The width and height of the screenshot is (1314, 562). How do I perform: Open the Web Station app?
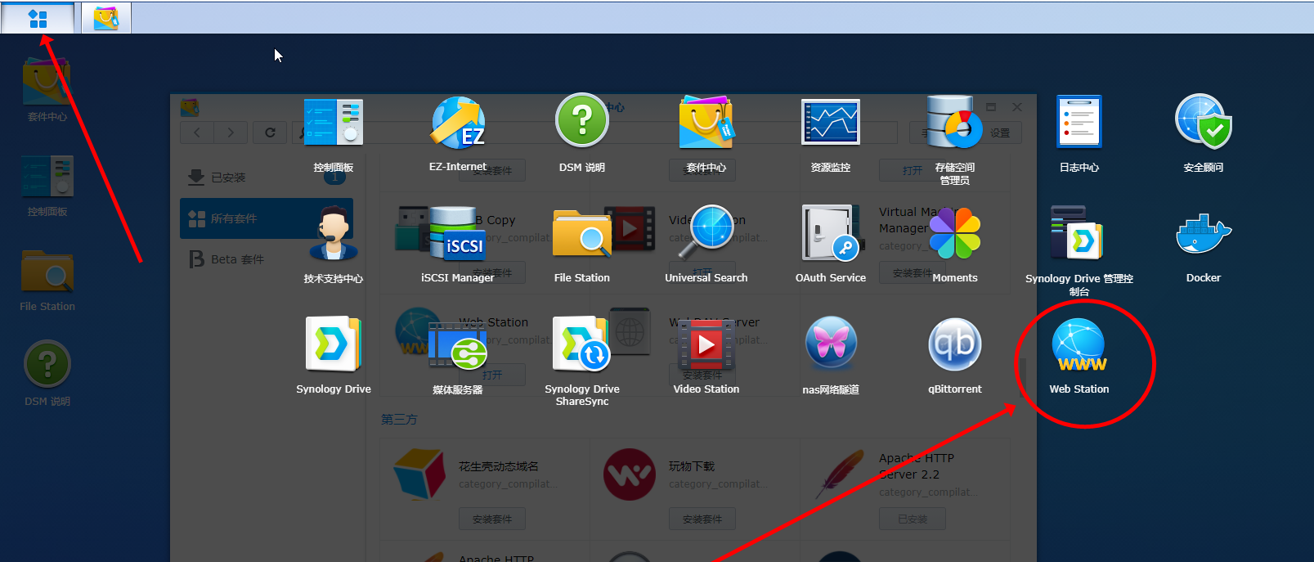pos(1079,346)
